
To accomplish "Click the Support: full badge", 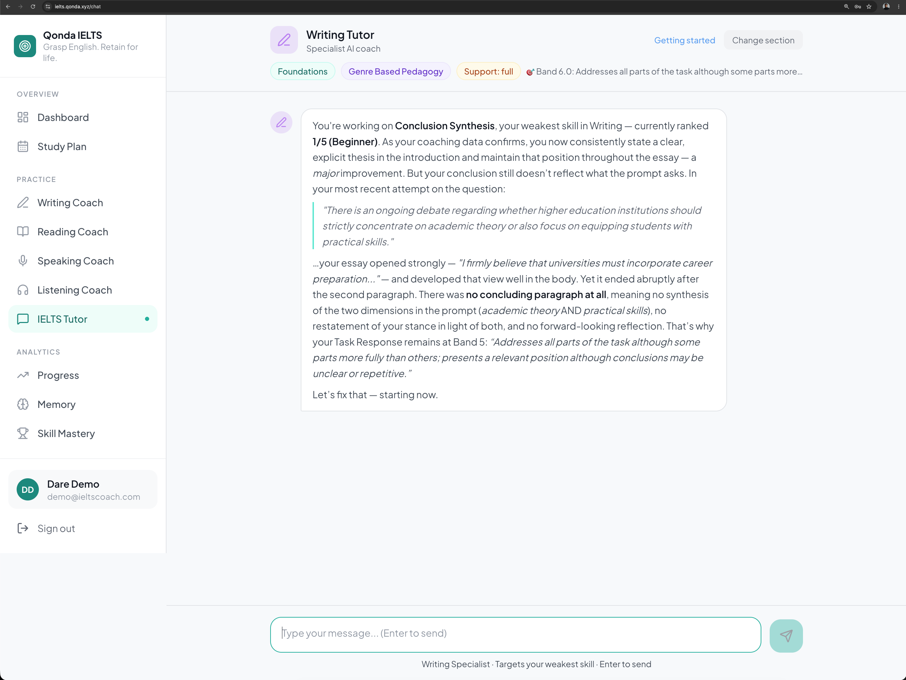I will pyautogui.click(x=488, y=72).
